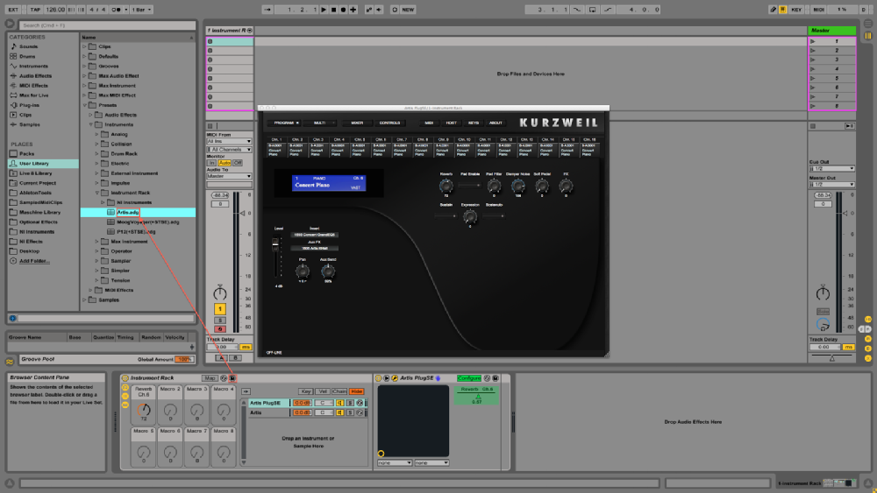Click the Configure button on Artis PlugSE
This screenshot has width=877, height=493.
[x=468, y=378]
